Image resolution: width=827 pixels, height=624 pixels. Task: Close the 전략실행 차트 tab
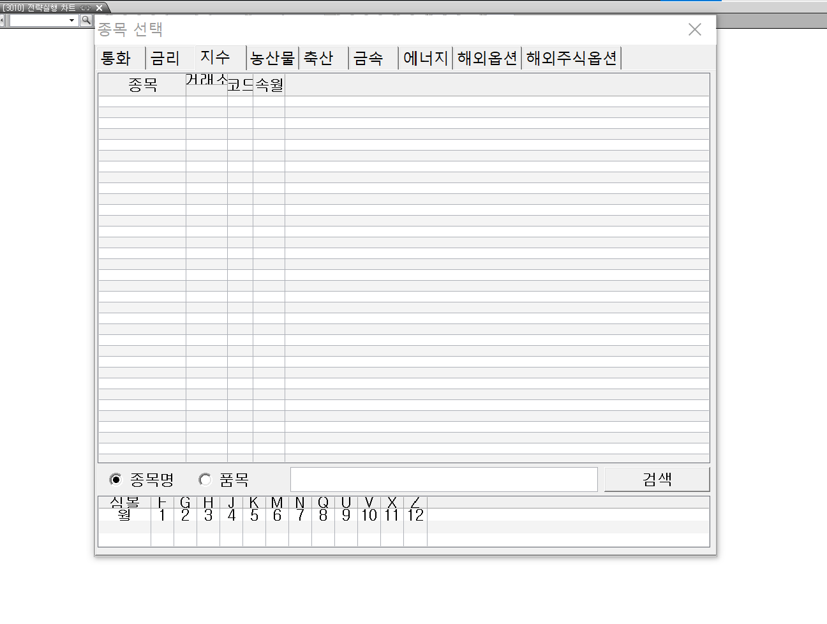click(x=99, y=8)
